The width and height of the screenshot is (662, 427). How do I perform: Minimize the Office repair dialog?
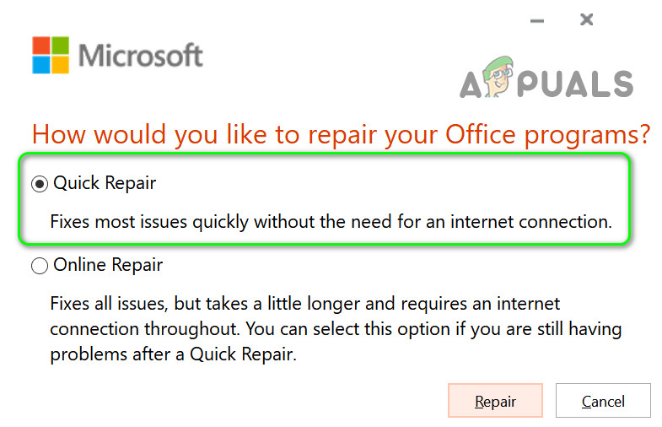tap(538, 19)
